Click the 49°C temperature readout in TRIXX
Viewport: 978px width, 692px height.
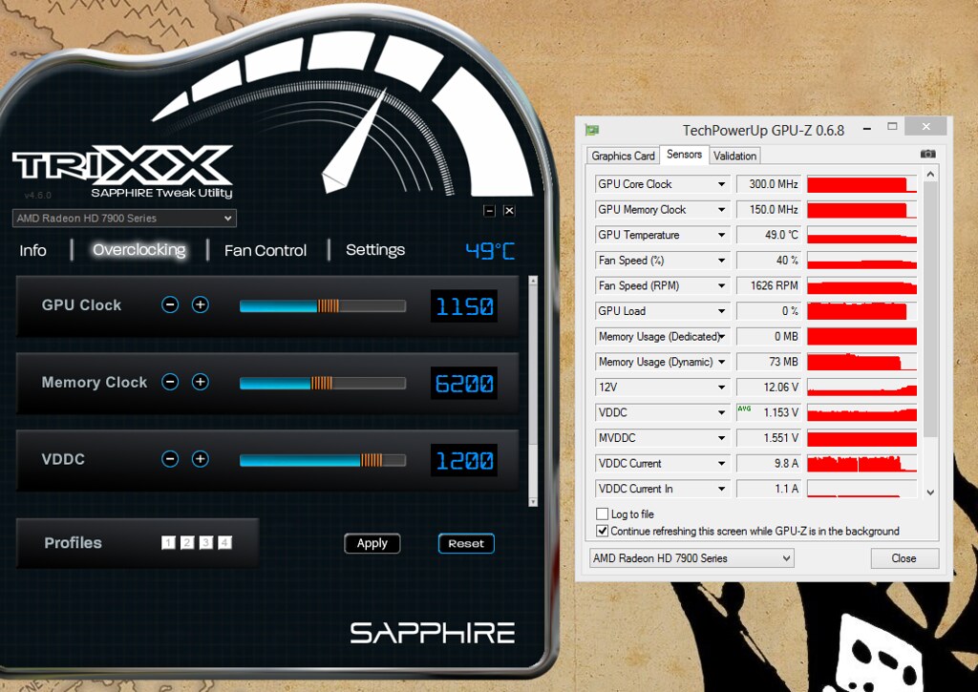(490, 251)
